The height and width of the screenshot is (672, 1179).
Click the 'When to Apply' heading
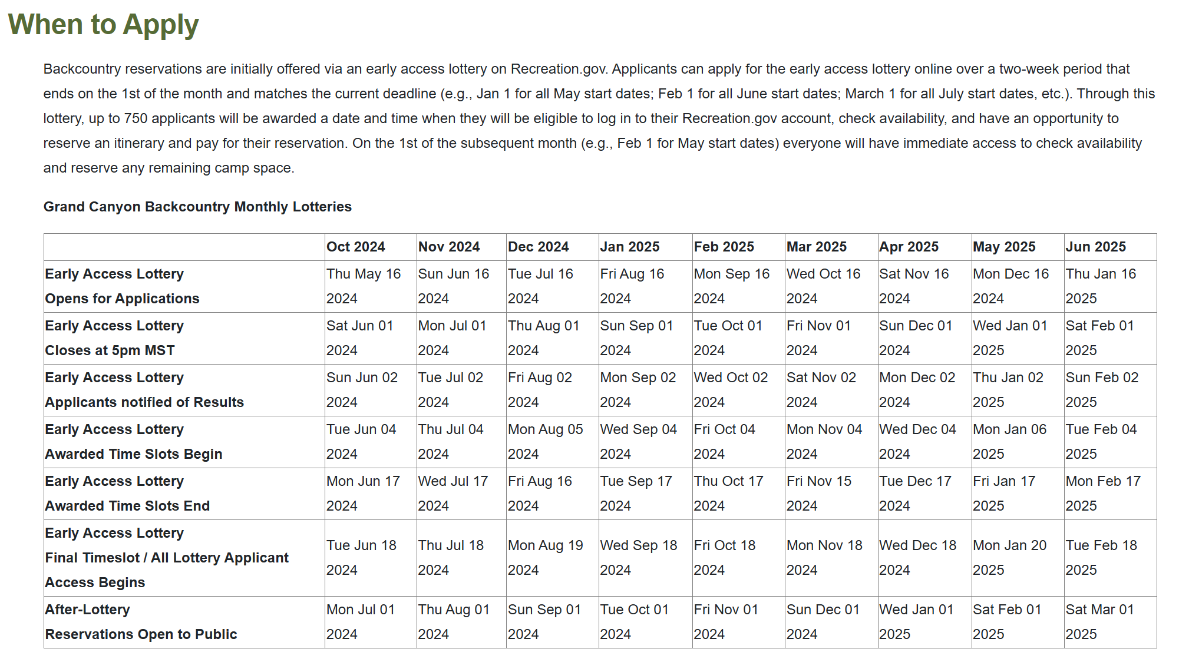(x=103, y=25)
